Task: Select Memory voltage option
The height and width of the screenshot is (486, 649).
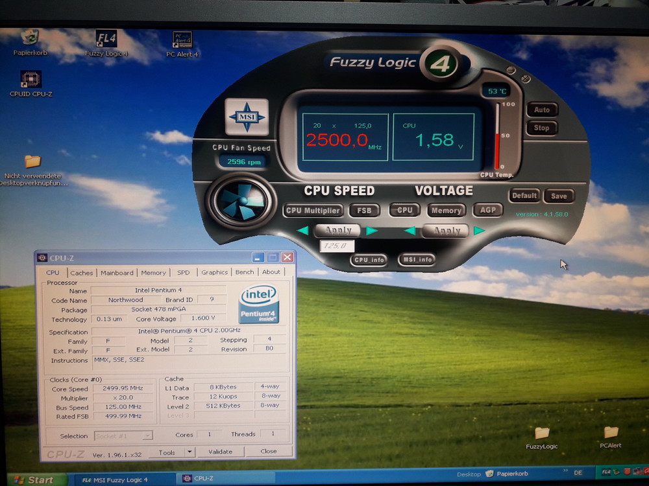Action: click(447, 211)
